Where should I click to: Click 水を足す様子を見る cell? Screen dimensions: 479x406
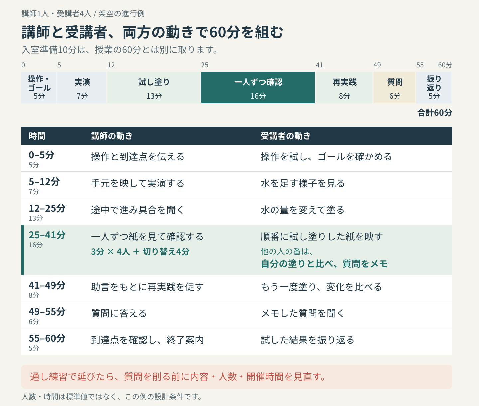[x=303, y=183]
